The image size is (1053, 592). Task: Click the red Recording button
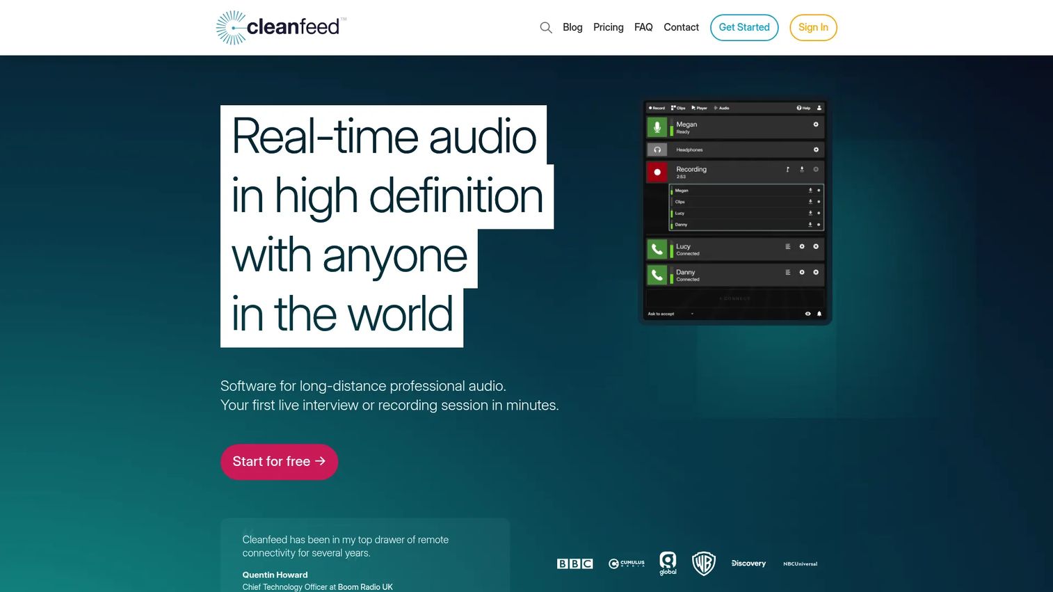pos(657,172)
